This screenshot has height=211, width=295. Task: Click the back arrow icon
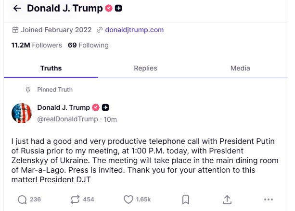pyautogui.click(x=17, y=8)
